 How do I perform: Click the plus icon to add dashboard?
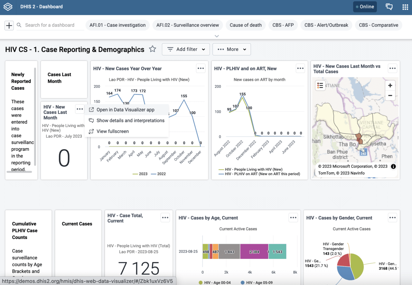point(9,25)
